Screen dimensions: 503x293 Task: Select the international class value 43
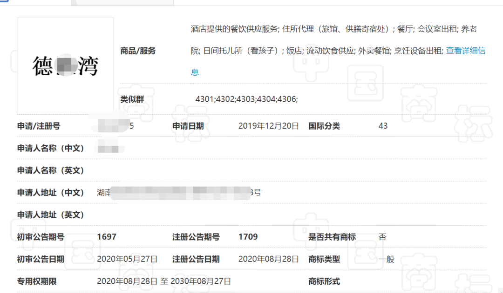pyautogui.click(x=383, y=126)
